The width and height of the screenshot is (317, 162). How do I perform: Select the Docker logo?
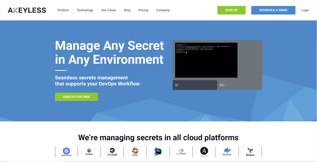click(x=227, y=152)
